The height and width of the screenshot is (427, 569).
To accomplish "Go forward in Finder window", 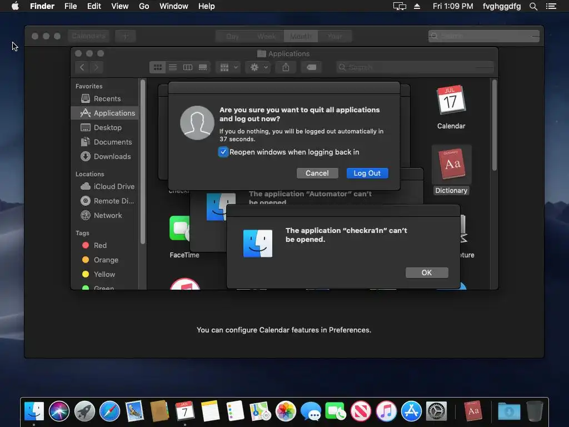I will [96, 67].
